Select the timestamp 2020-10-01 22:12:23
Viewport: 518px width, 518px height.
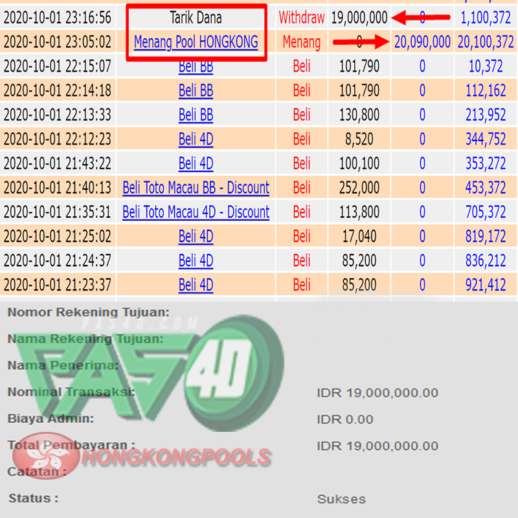(58, 139)
